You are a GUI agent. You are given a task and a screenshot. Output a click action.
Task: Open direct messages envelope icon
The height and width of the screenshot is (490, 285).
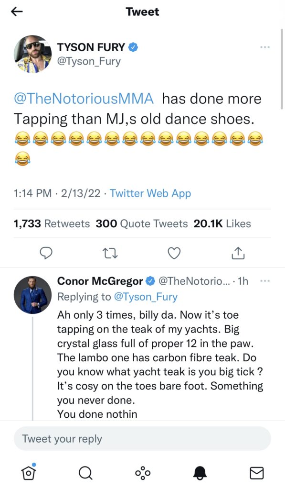click(257, 473)
